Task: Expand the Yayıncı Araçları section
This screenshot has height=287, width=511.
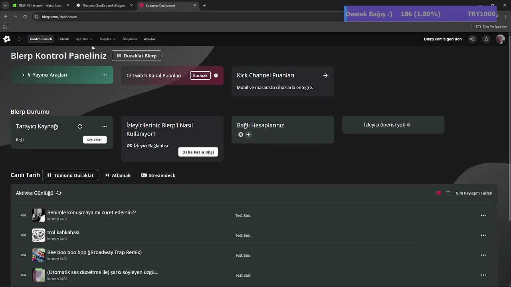Action: point(24,75)
